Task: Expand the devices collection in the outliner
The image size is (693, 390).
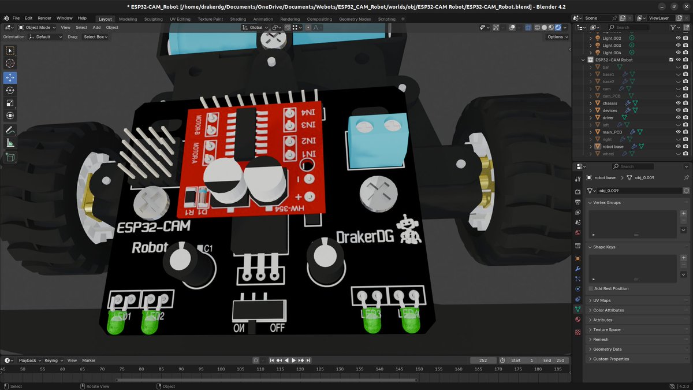Action: click(590, 110)
